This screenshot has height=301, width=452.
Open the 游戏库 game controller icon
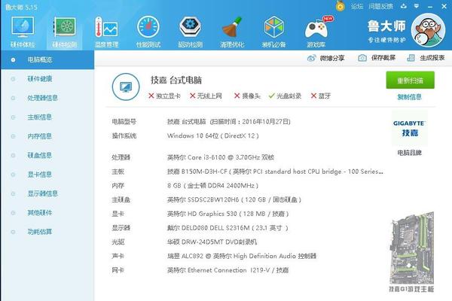coord(316,32)
